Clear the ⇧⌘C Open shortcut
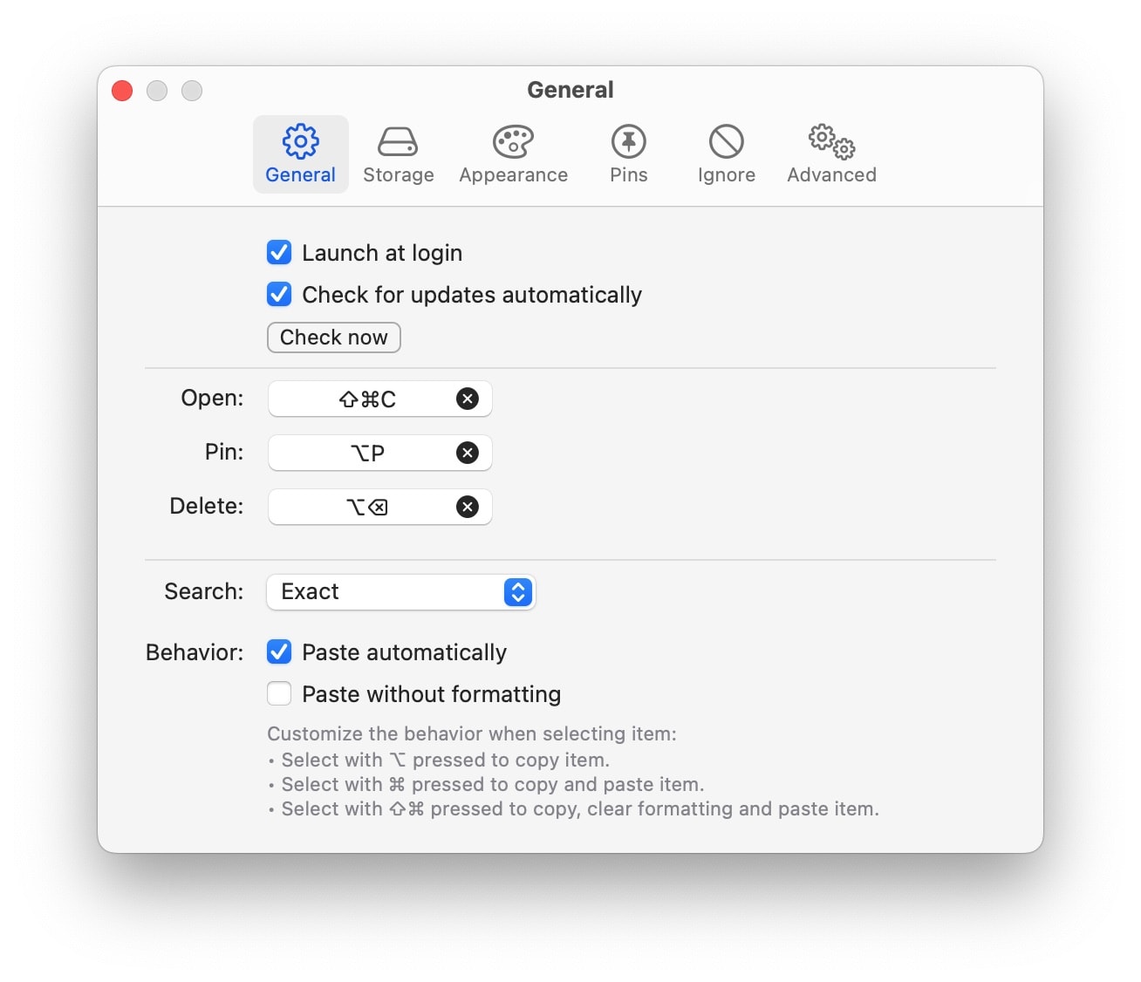 467,399
